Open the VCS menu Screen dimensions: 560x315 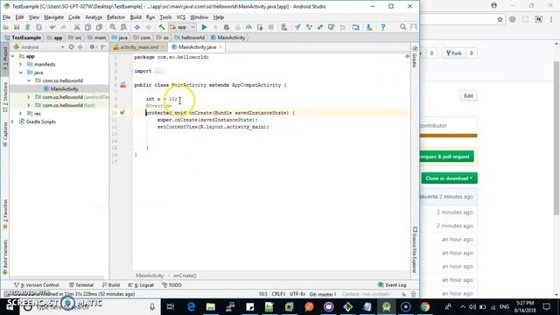(181, 17)
